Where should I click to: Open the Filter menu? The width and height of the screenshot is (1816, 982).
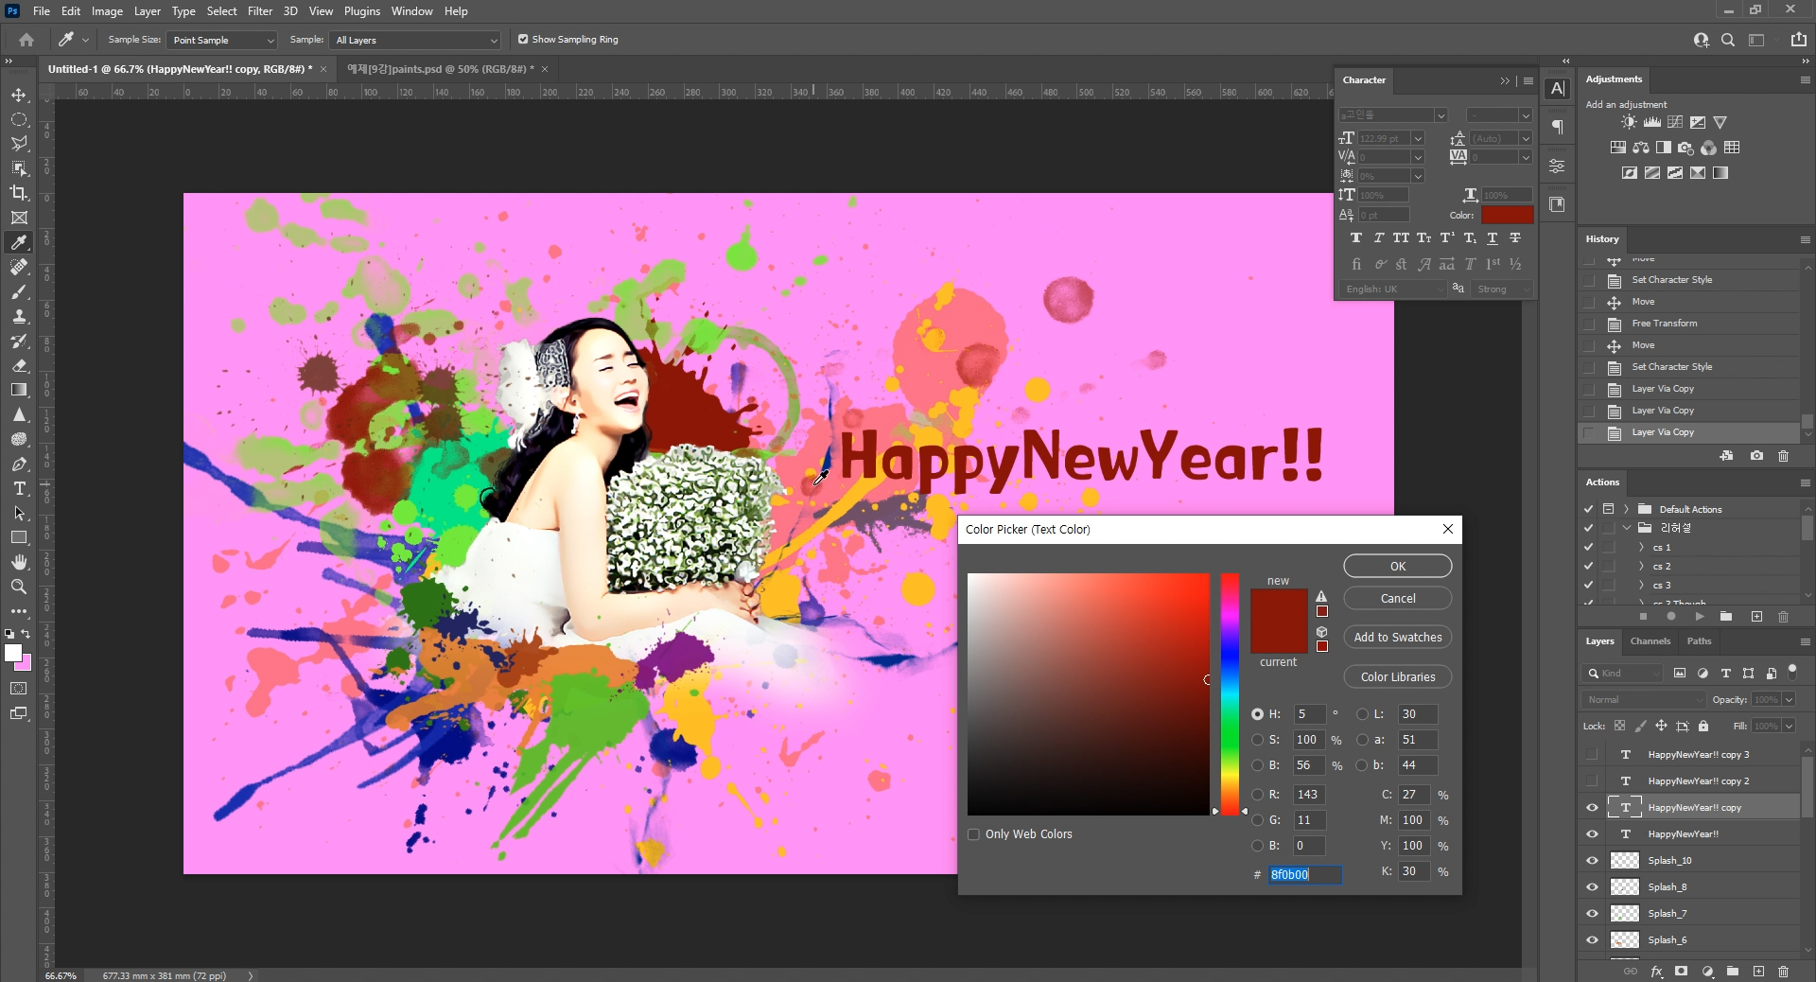pyautogui.click(x=260, y=11)
